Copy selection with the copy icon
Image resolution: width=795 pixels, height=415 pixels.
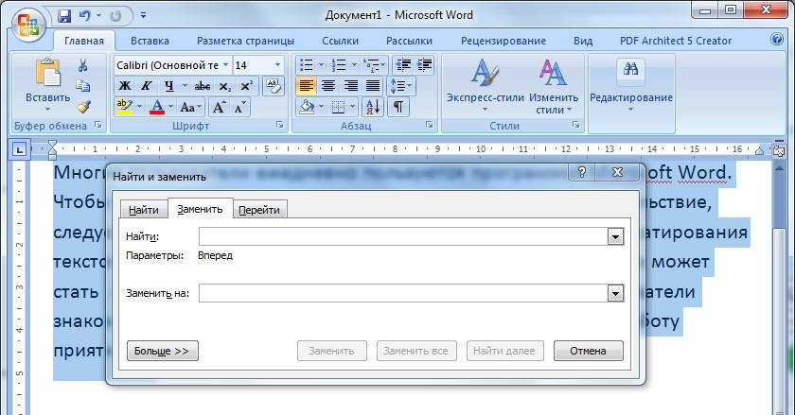(x=83, y=86)
